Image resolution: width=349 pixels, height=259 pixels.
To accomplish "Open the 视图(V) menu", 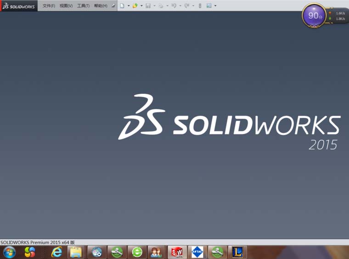I will pos(66,6).
